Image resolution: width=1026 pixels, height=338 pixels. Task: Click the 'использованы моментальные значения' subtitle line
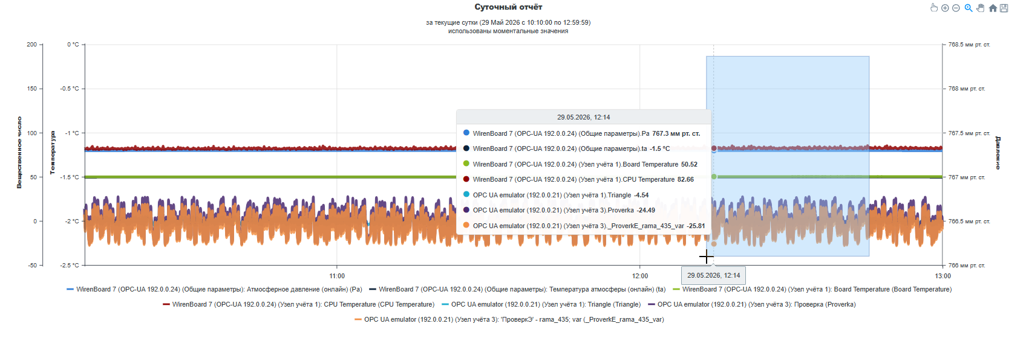pos(508,31)
